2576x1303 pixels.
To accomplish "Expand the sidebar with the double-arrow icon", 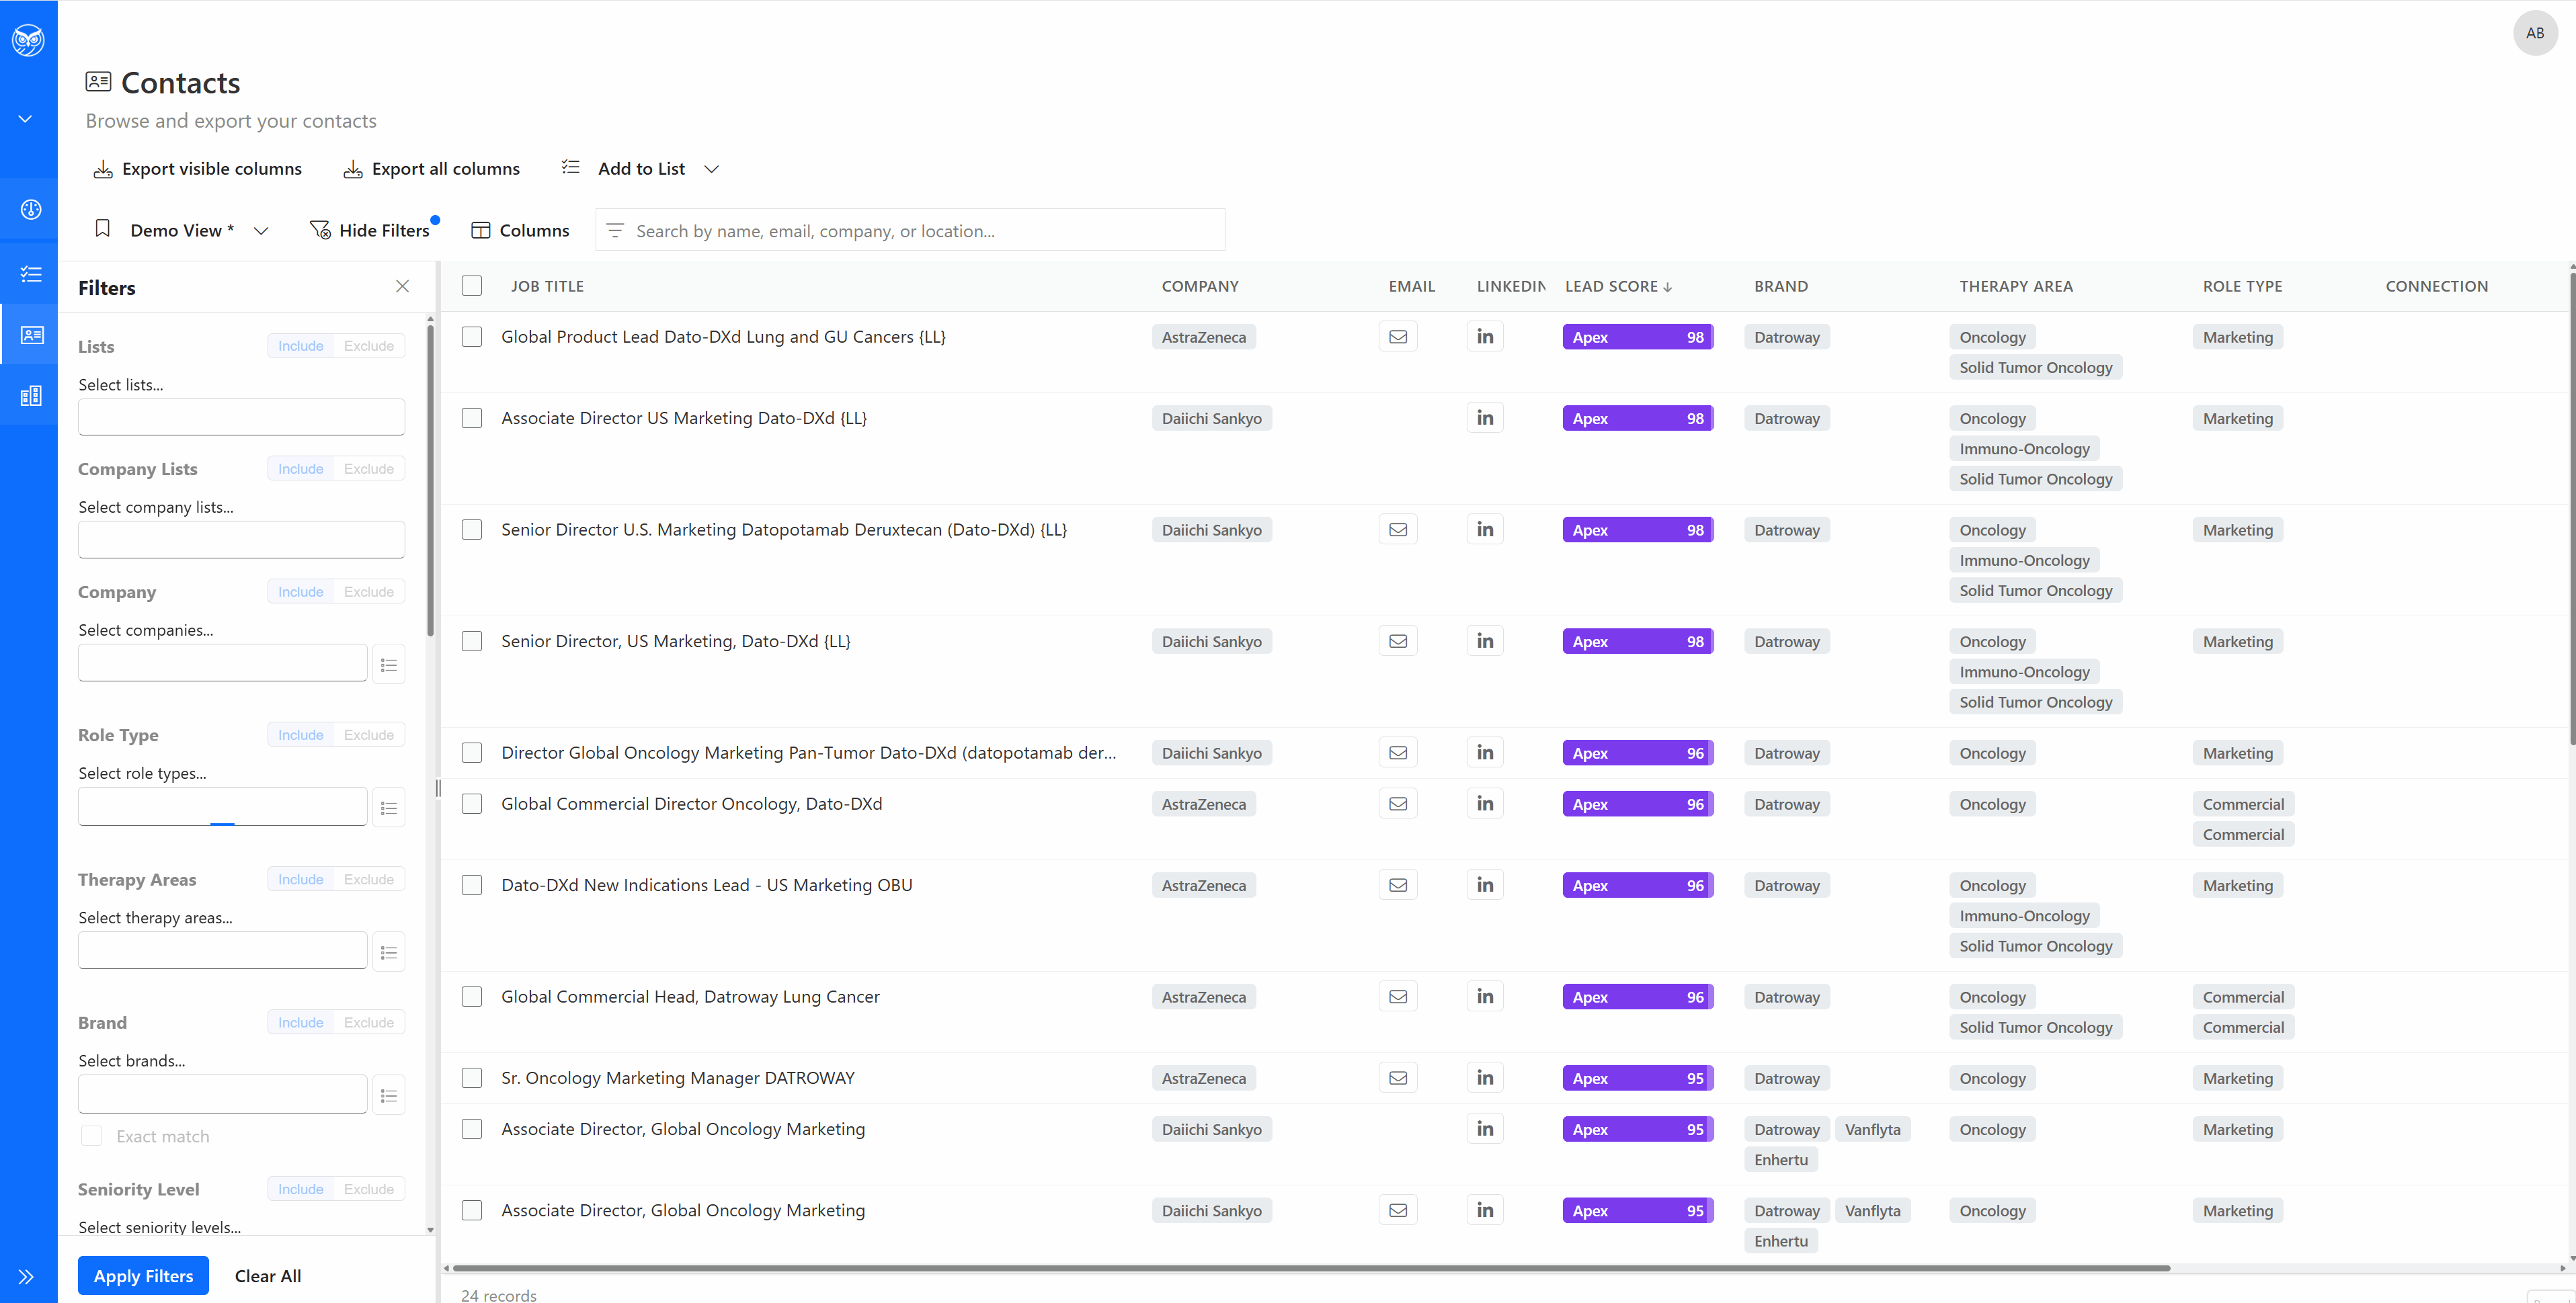I will pos(26,1277).
